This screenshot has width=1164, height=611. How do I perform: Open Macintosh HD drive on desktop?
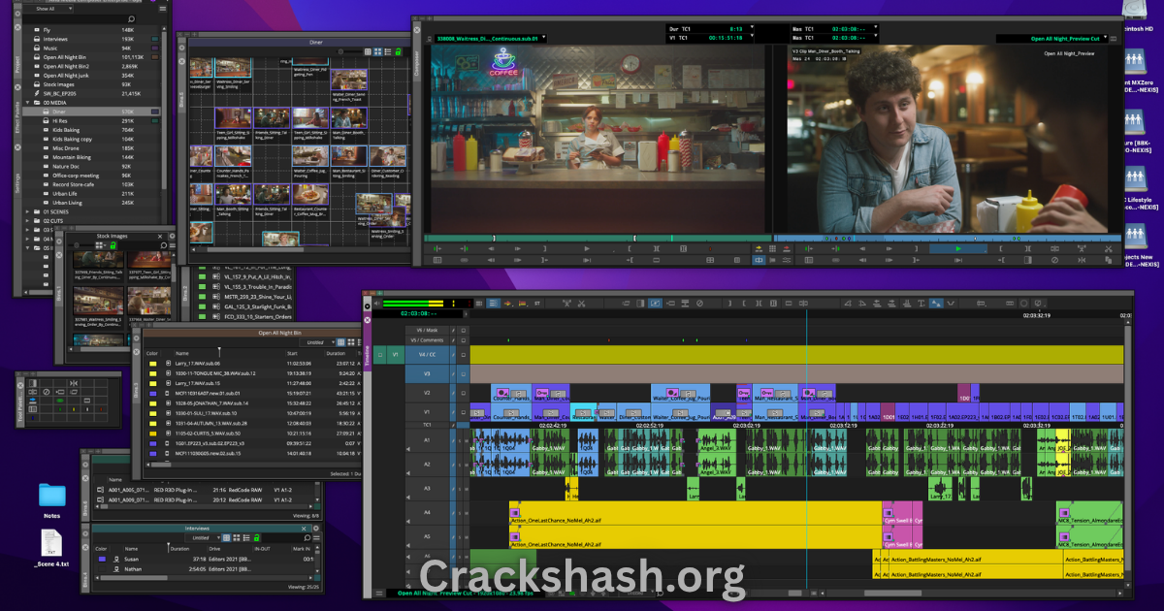1136,8
